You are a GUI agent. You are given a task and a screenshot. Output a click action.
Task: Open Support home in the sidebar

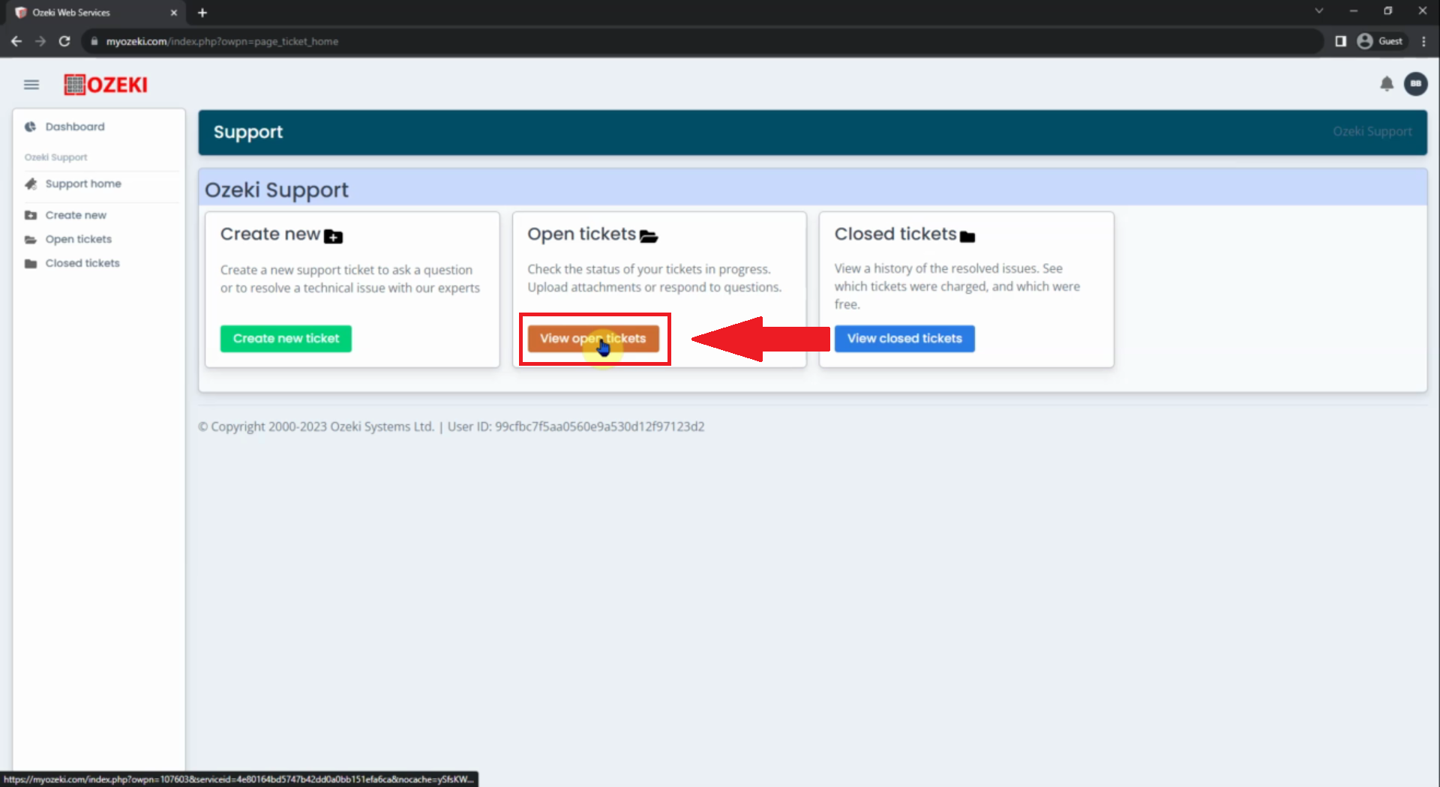pyautogui.click(x=83, y=184)
